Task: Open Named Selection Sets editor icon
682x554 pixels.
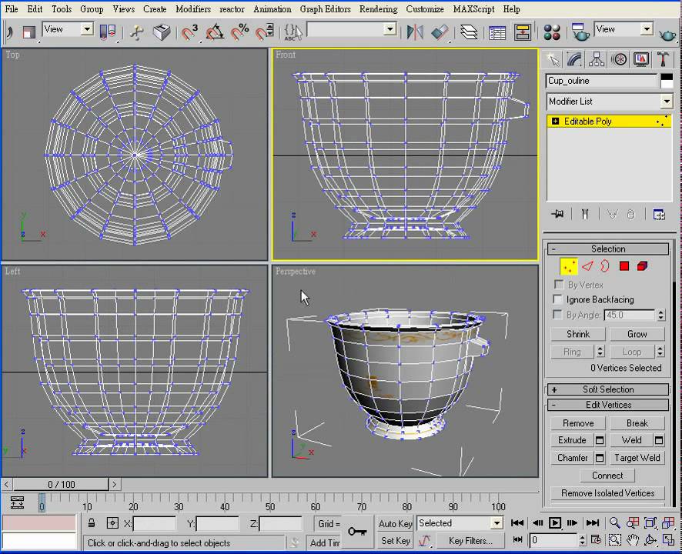Action: tap(293, 32)
